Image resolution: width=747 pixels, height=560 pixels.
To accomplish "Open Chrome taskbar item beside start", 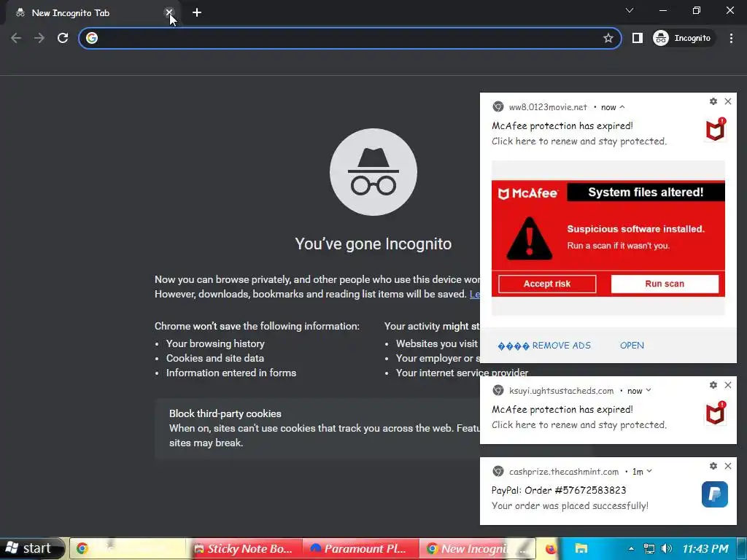I will (128, 548).
